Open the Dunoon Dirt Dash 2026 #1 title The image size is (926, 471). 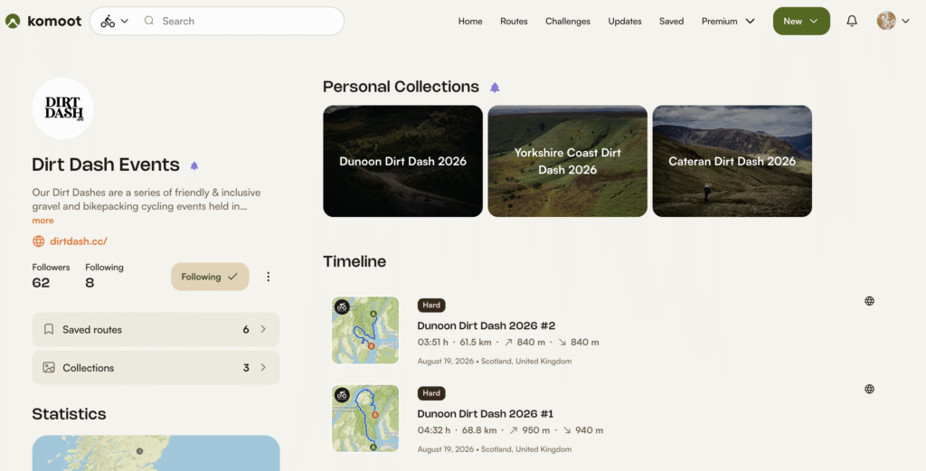[x=486, y=414]
